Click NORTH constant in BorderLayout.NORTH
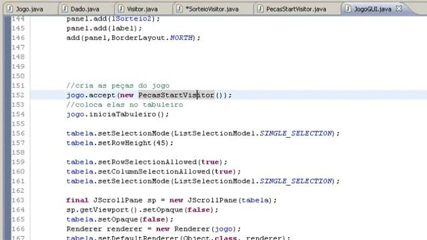 coord(181,38)
